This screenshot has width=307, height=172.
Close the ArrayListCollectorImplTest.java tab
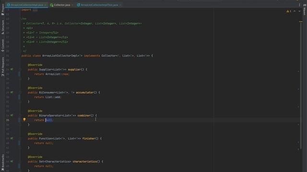[120, 5]
